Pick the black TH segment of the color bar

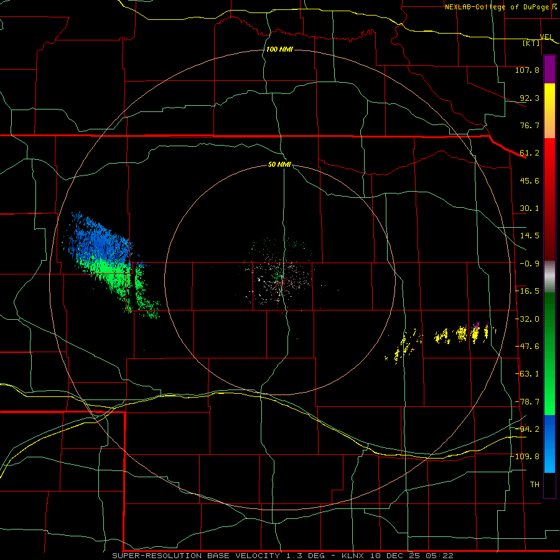tap(549, 485)
